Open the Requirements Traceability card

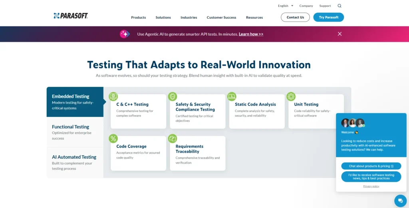point(198,153)
